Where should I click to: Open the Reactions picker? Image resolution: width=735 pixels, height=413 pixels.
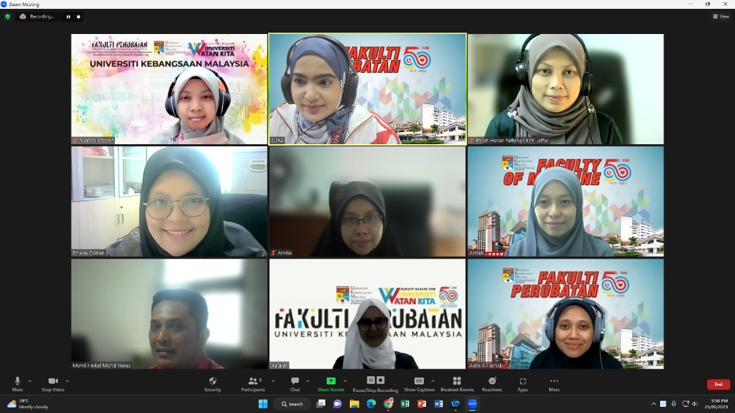(x=491, y=382)
